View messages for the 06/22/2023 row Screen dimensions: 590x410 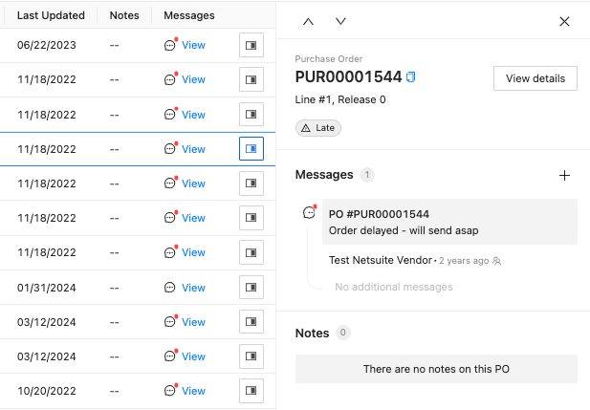(x=193, y=45)
